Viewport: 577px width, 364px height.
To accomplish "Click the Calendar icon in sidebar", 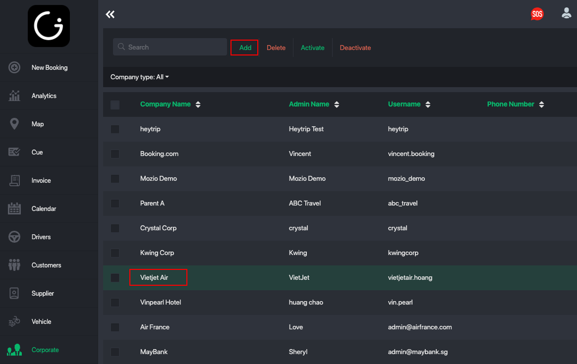I will click(x=14, y=208).
